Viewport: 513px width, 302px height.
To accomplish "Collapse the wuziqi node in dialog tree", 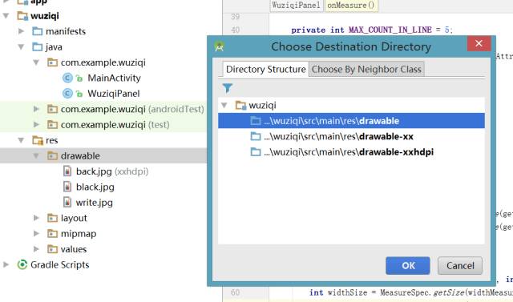I will pyautogui.click(x=224, y=105).
